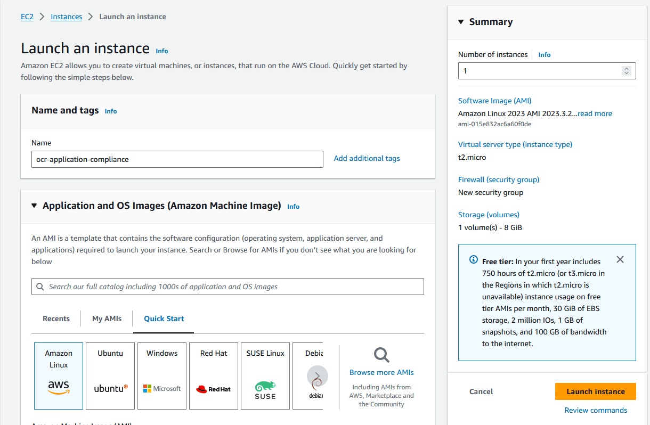Go to Instances breadcrumb link

pyautogui.click(x=67, y=17)
